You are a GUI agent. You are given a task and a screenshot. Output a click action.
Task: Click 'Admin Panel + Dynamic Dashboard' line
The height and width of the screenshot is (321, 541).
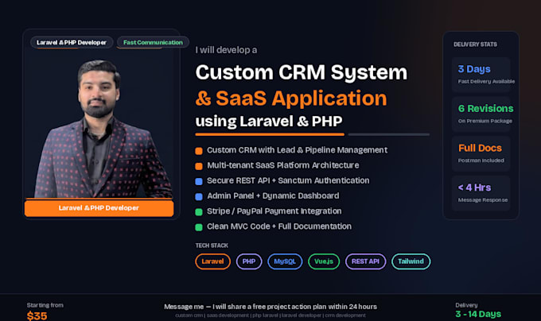[273, 196]
